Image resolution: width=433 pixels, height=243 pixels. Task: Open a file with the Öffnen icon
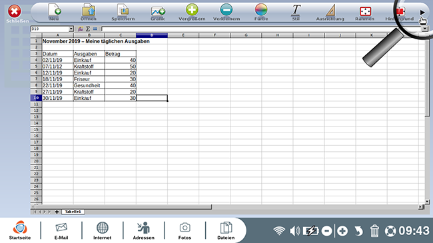tap(89, 12)
